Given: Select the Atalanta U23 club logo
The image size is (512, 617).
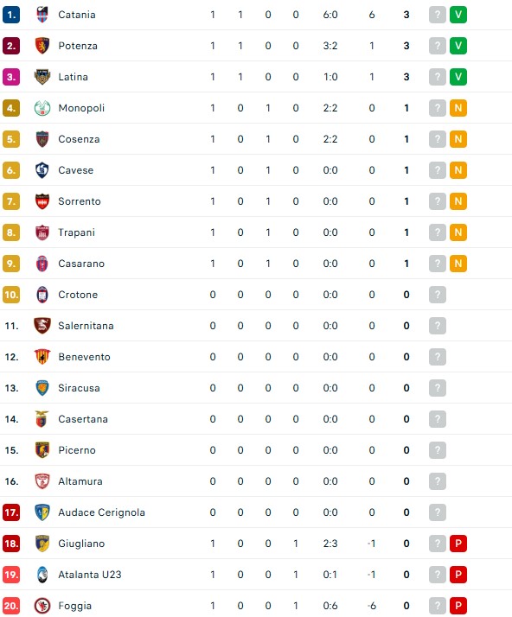Looking at the screenshot, I should pyautogui.click(x=42, y=575).
